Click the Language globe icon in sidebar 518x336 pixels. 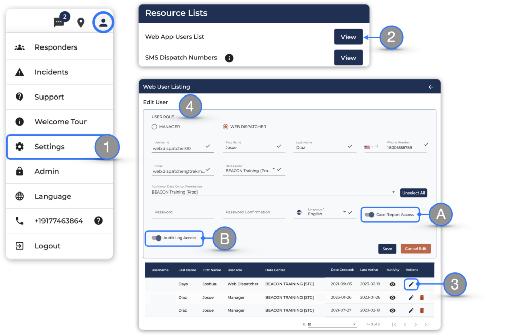pyautogui.click(x=20, y=196)
